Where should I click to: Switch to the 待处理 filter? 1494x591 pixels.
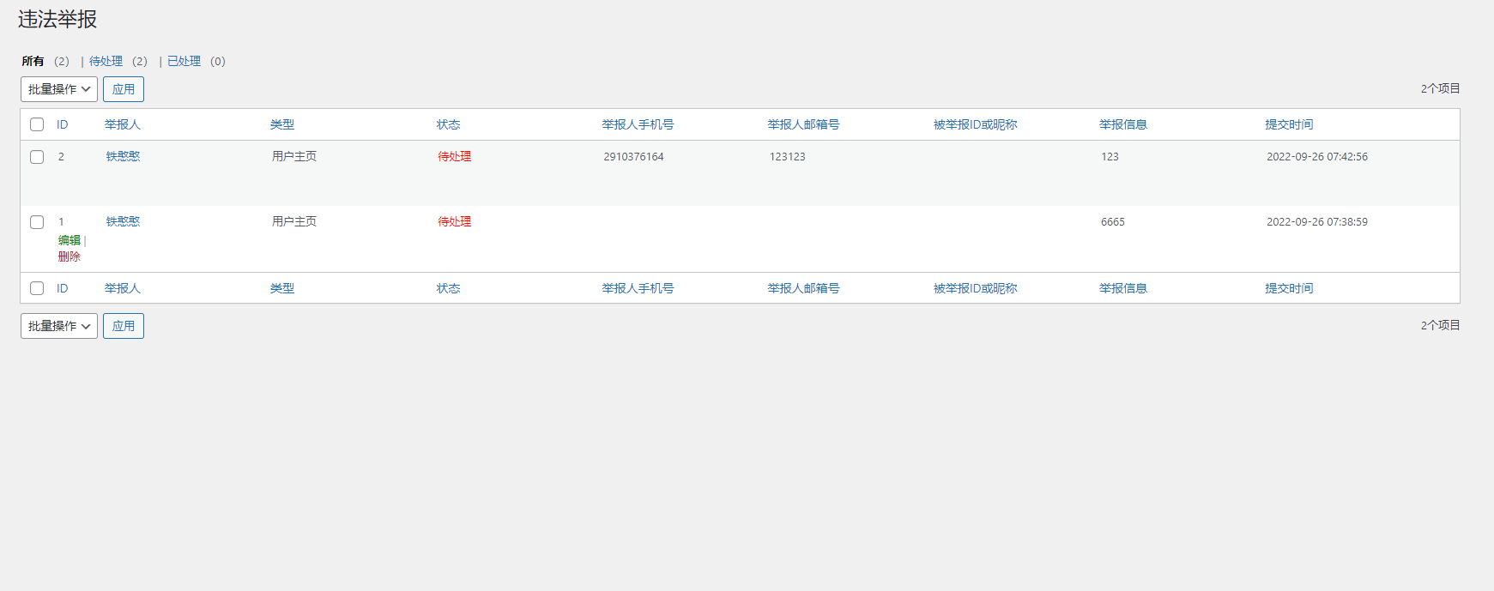tap(106, 61)
